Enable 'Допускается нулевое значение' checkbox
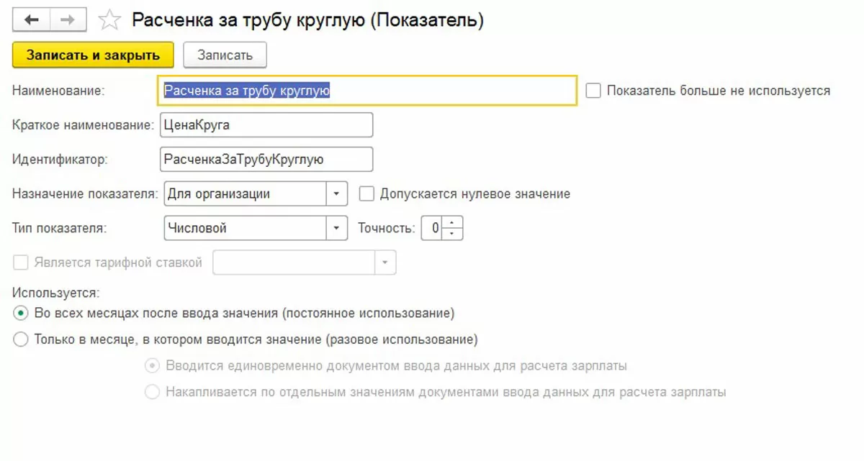Screen dimensions: 864x461 pyautogui.click(x=366, y=193)
